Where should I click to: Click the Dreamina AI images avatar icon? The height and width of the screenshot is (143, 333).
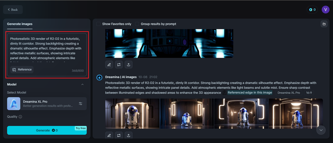tap(99, 78)
